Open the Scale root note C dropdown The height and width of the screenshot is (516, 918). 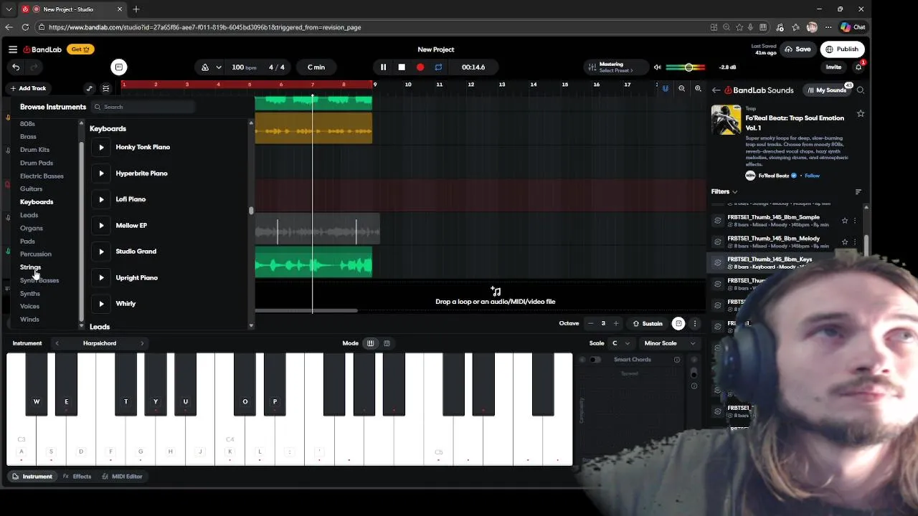coord(621,343)
